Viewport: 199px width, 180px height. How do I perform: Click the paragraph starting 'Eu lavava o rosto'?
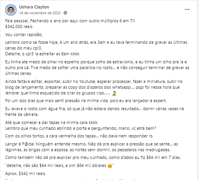coord(94,112)
